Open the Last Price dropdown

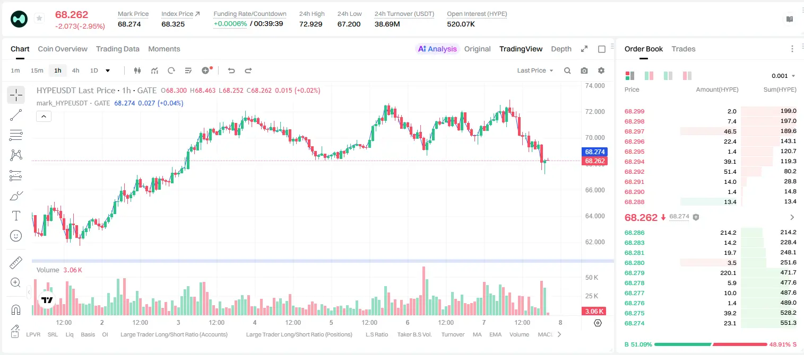point(535,70)
